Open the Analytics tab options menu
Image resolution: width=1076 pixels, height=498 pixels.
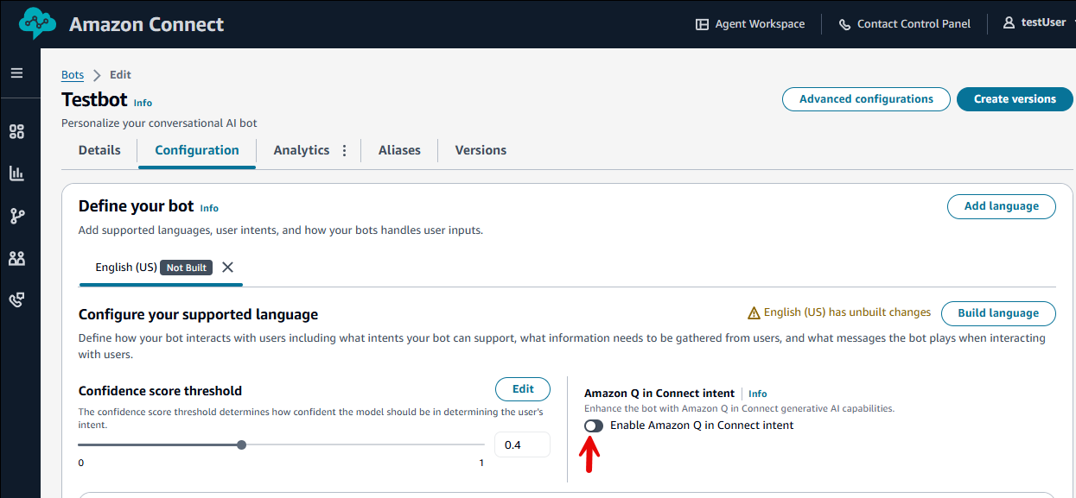344,150
